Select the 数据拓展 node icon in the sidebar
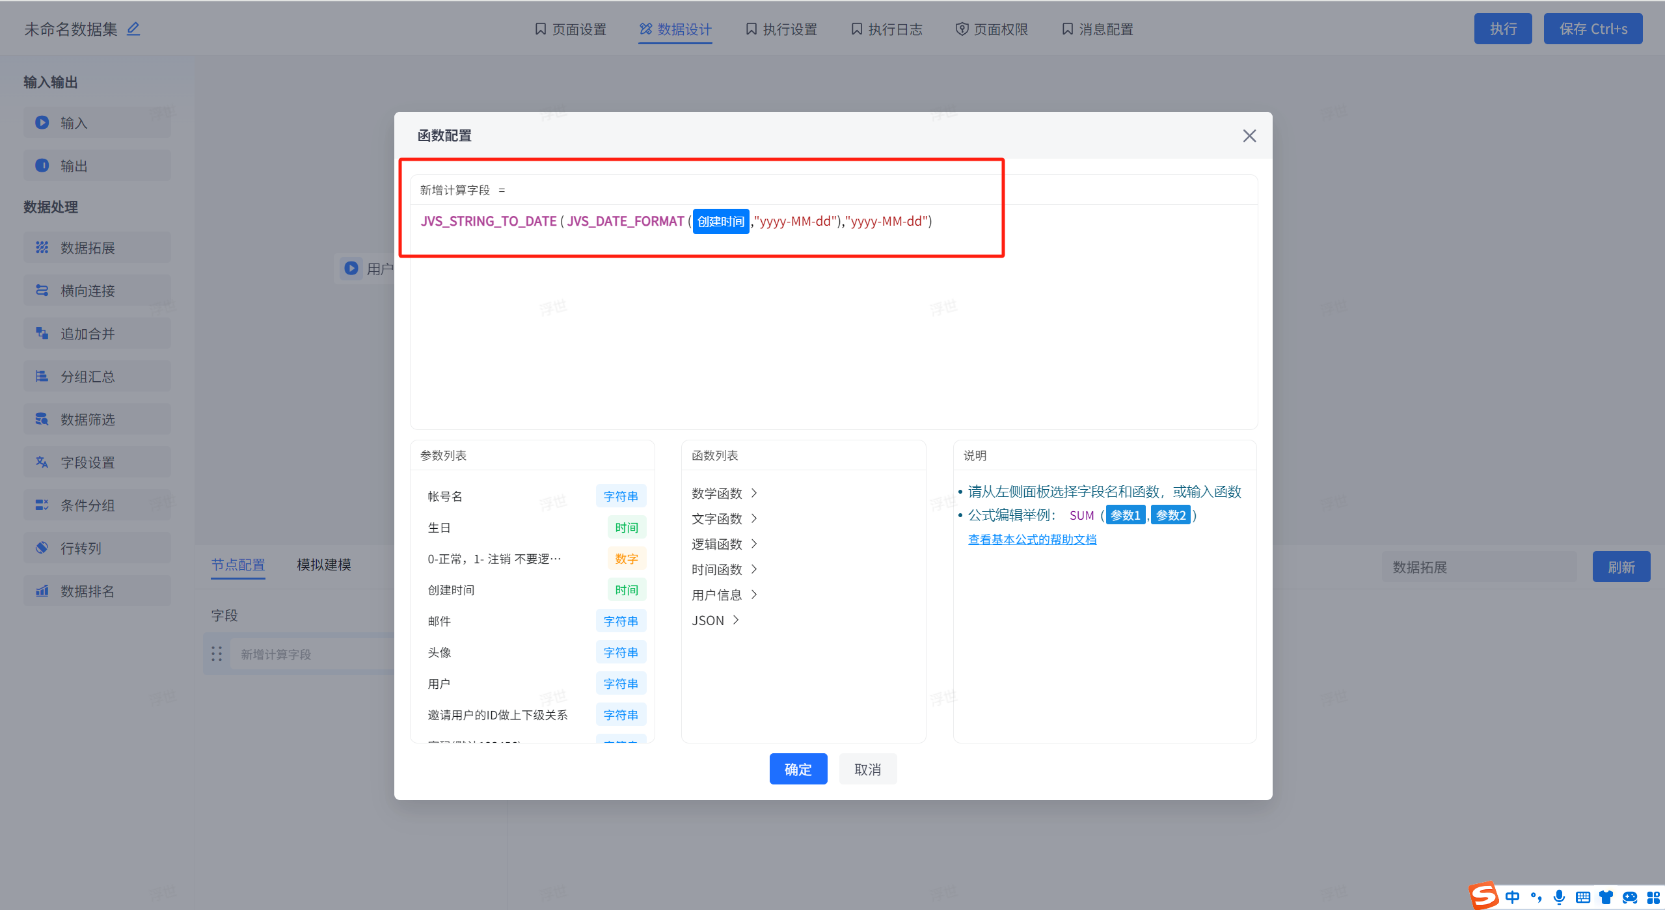 pos(42,247)
